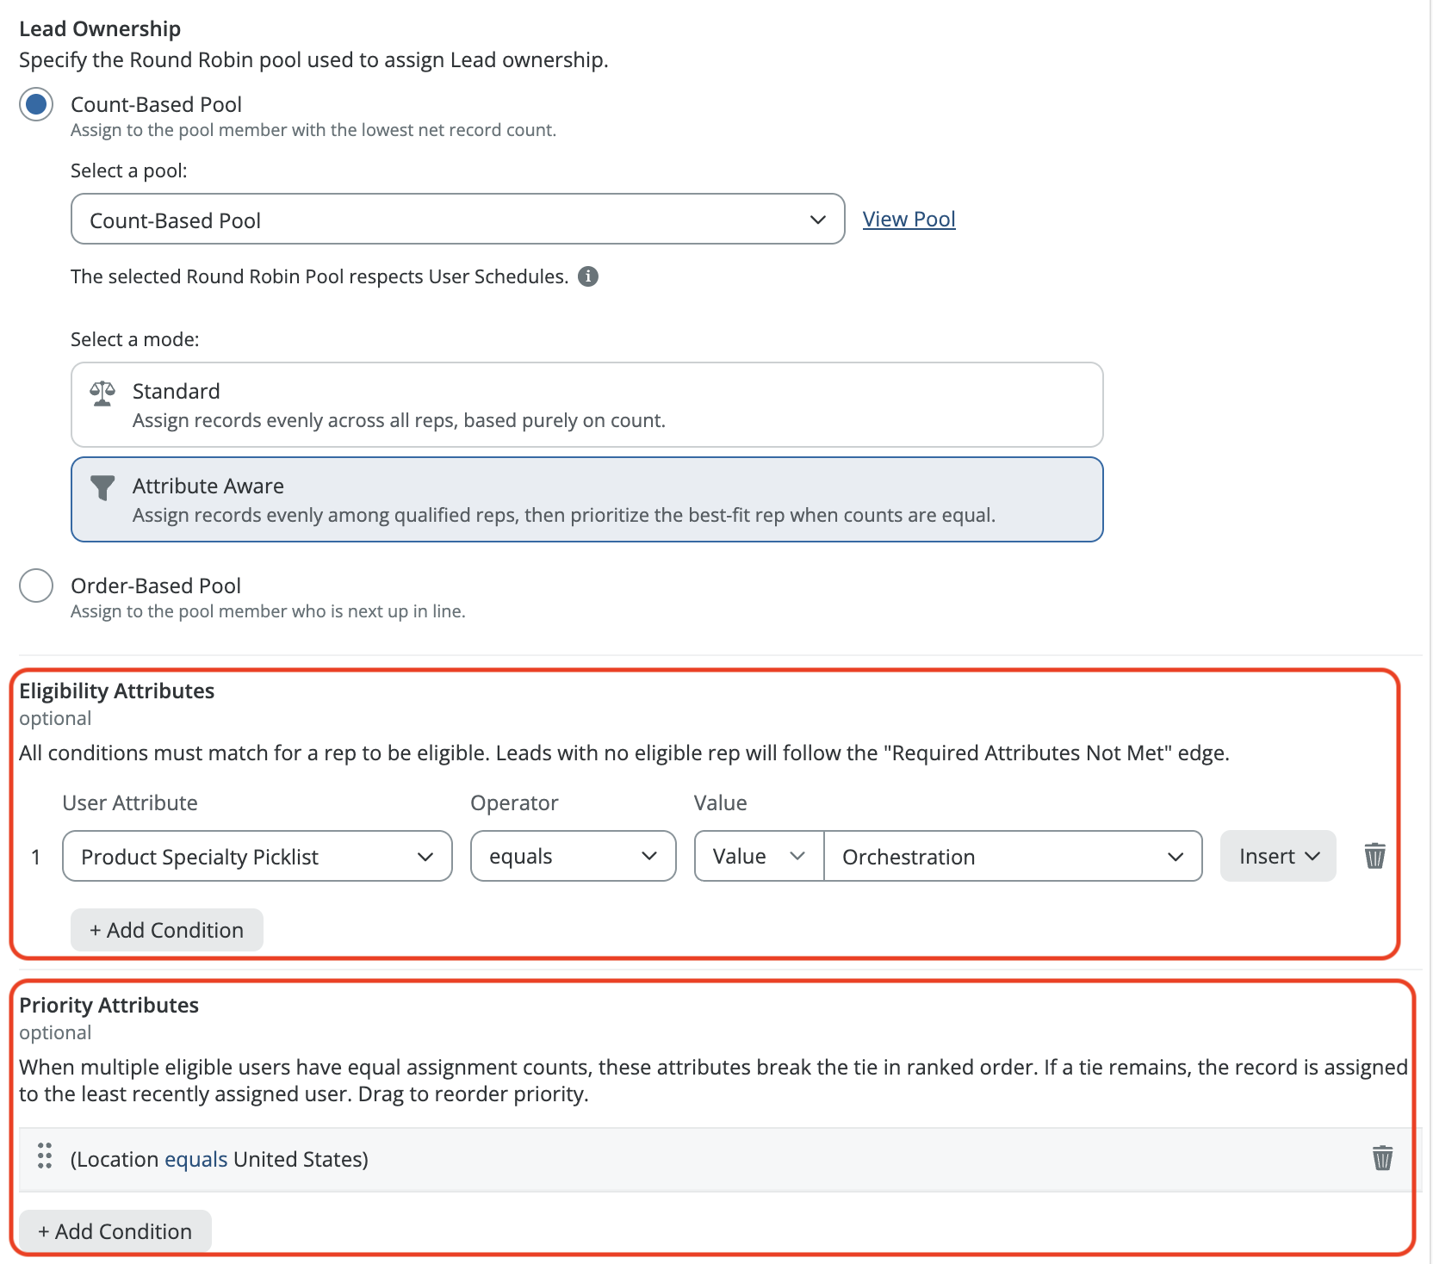Select the Order-Based Pool radio button
This screenshot has height=1264, width=1433.
coord(36,586)
